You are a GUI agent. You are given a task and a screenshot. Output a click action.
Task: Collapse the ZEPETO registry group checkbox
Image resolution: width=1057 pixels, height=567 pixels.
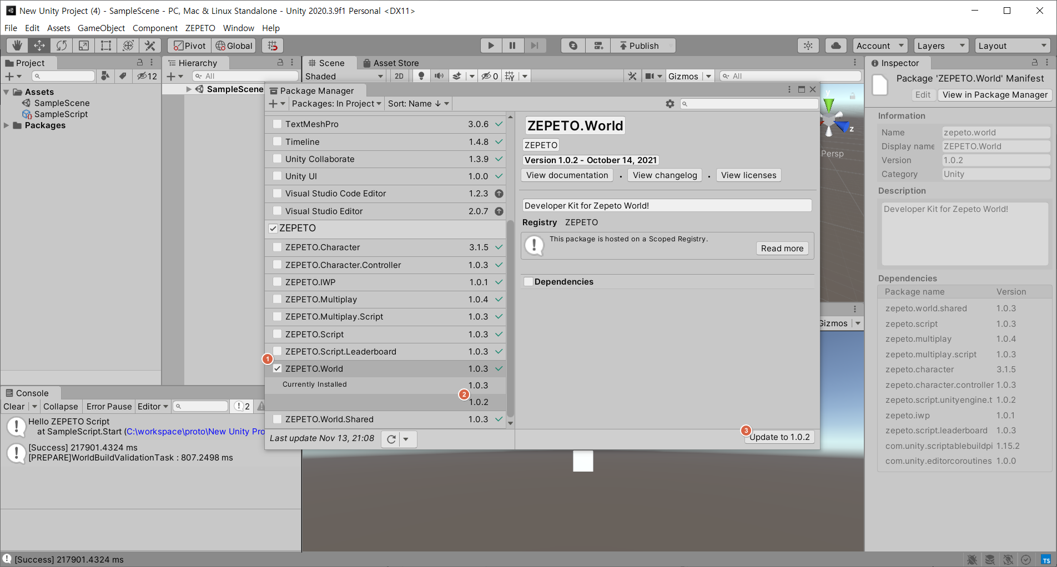click(273, 228)
